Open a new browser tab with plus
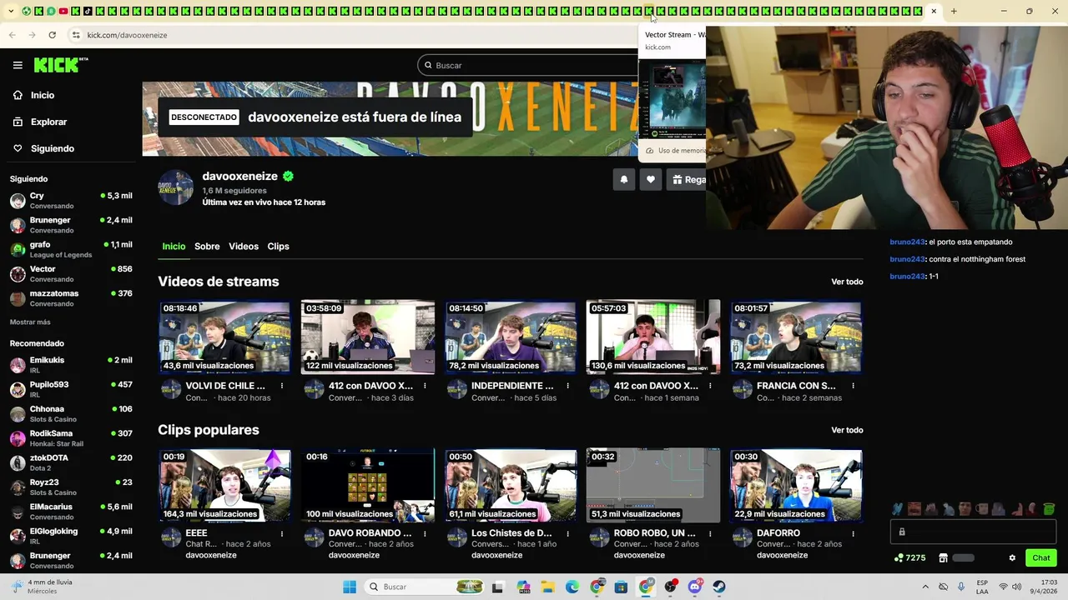Viewport: 1068px width, 600px height. point(954,11)
